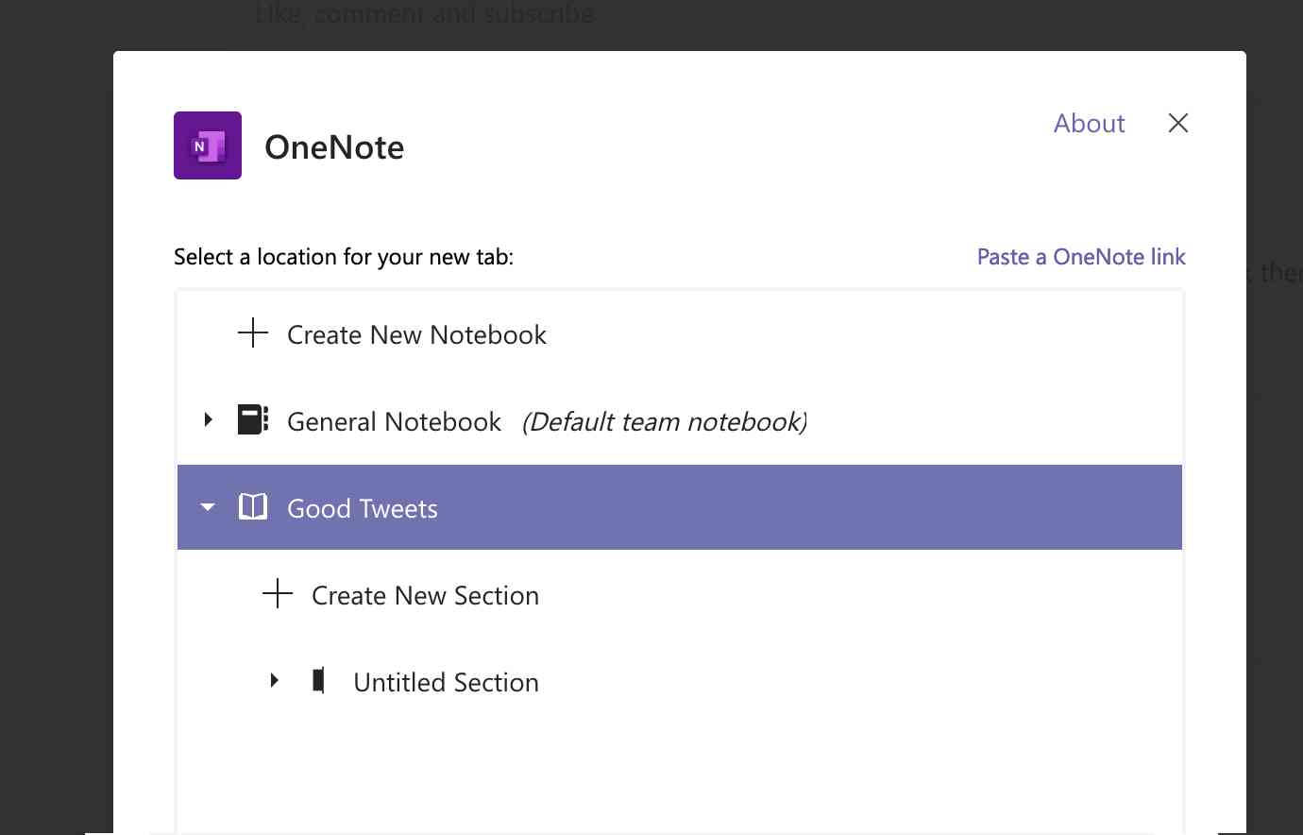Expand the Untitled Section entry

click(x=276, y=681)
